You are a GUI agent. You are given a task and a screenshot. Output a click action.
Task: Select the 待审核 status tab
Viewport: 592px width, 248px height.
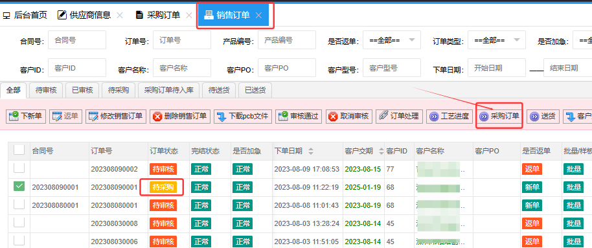(46, 90)
